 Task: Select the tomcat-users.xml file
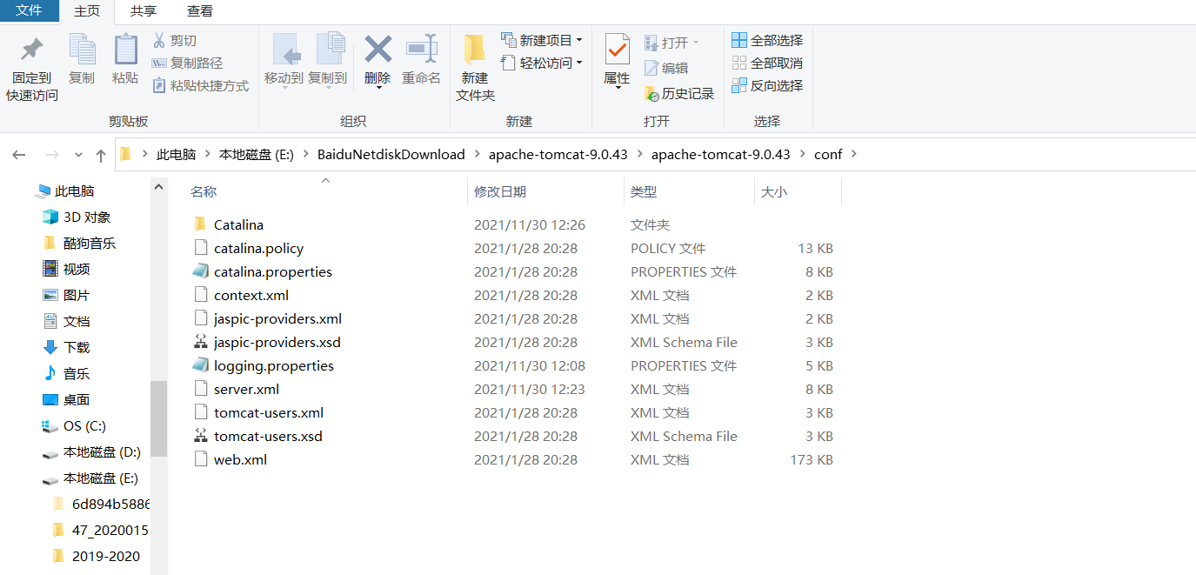tap(269, 412)
